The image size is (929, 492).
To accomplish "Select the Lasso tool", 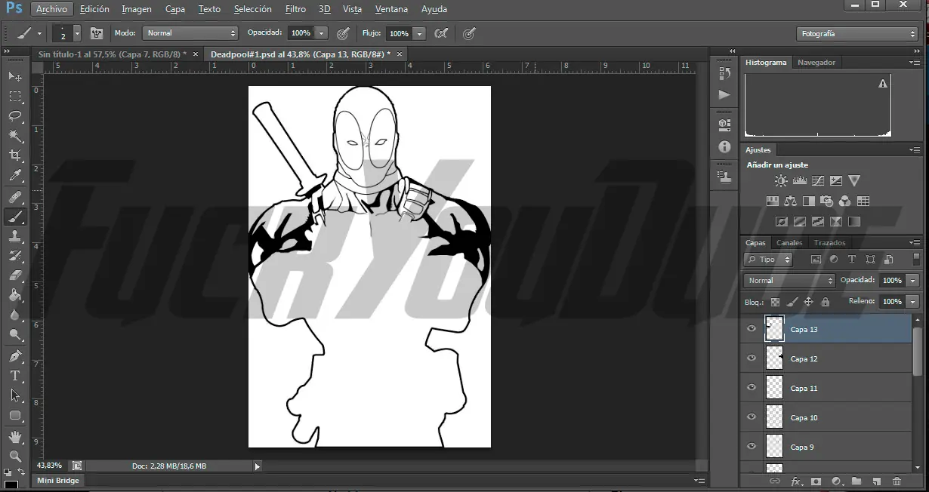I will [x=15, y=116].
